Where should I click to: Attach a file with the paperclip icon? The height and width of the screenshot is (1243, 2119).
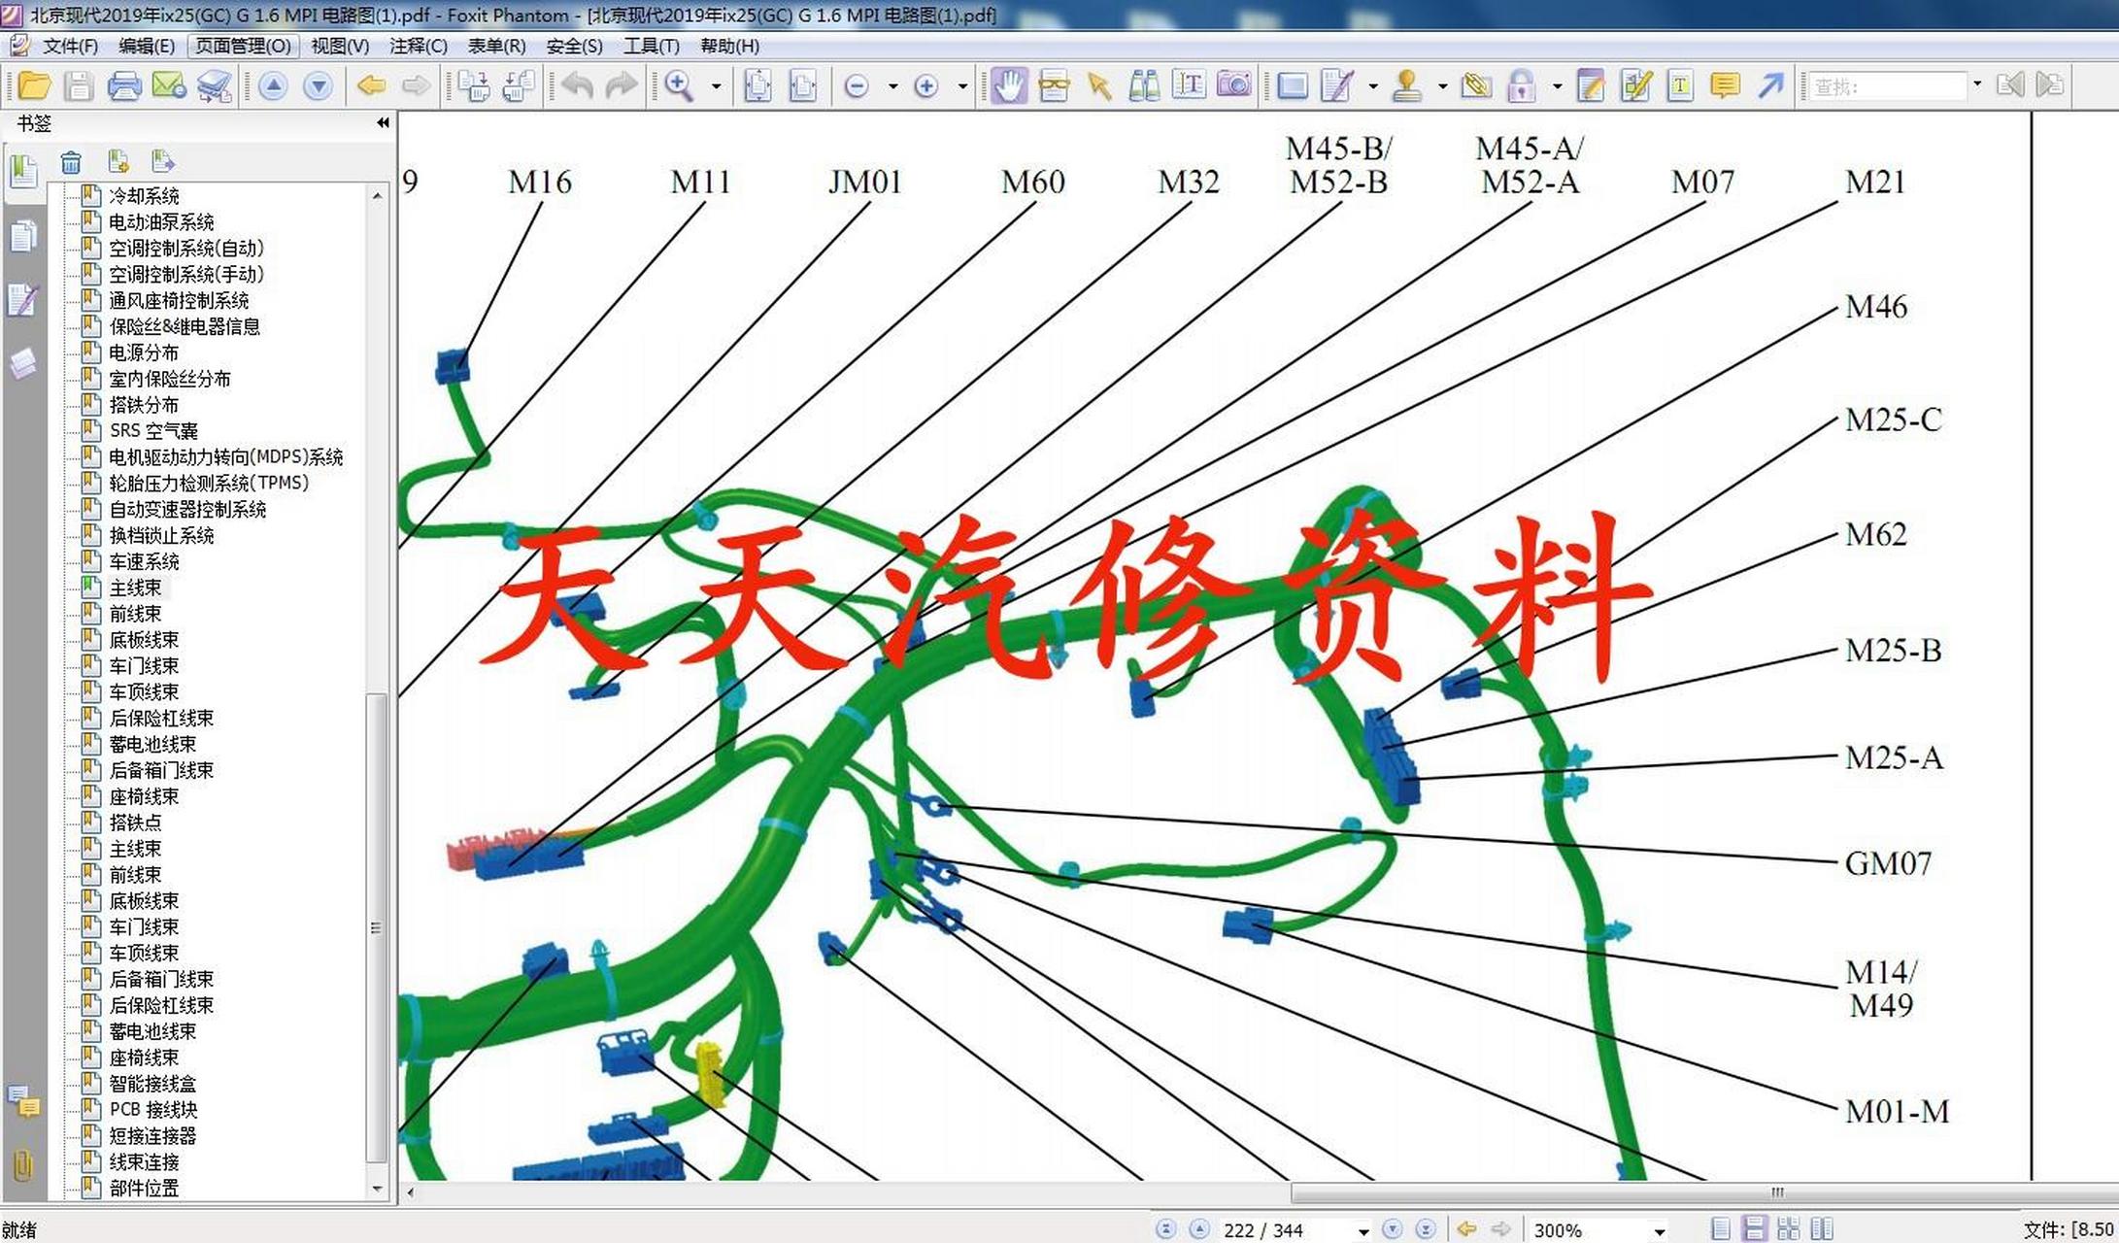pyautogui.click(x=1476, y=86)
